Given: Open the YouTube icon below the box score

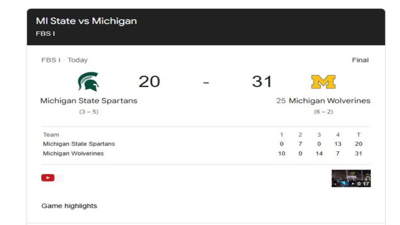Looking at the screenshot, I should click(47, 177).
